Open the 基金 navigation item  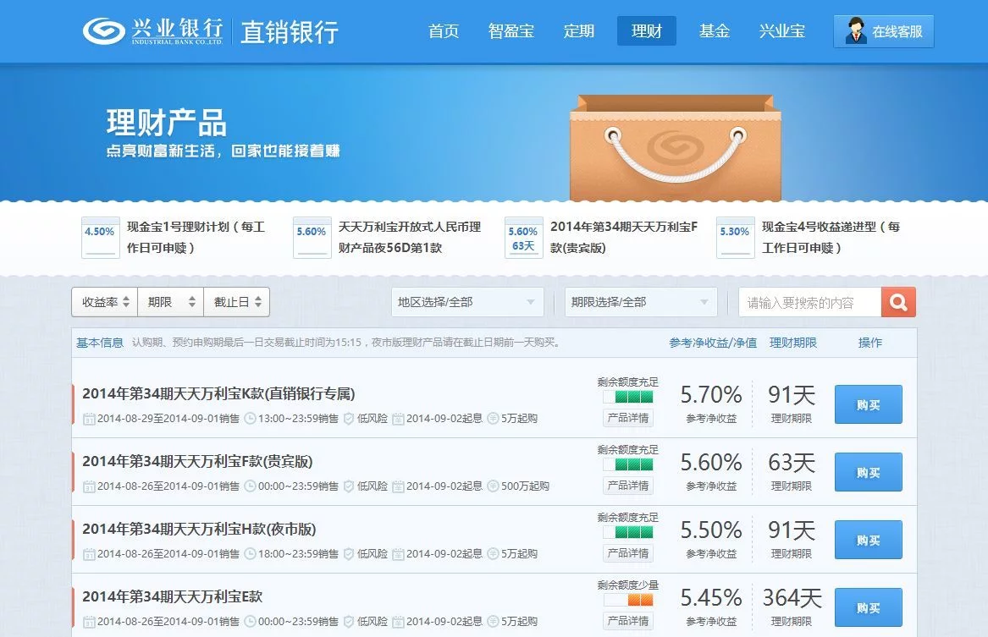tap(714, 30)
